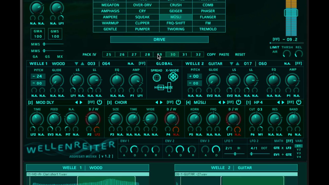
Task: Click the HP 4 BAND knob
Action: coord(294,119)
